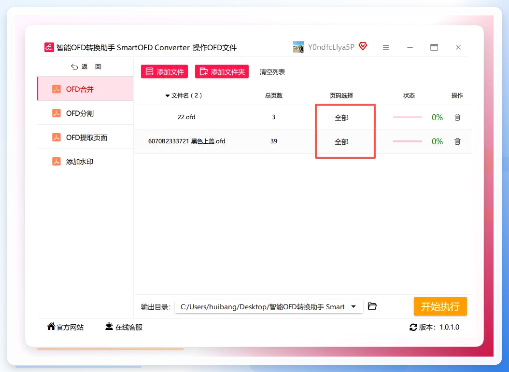This screenshot has width=509, height=372.
Task: Open the output directory dropdown arrow
Action: (353, 306)
